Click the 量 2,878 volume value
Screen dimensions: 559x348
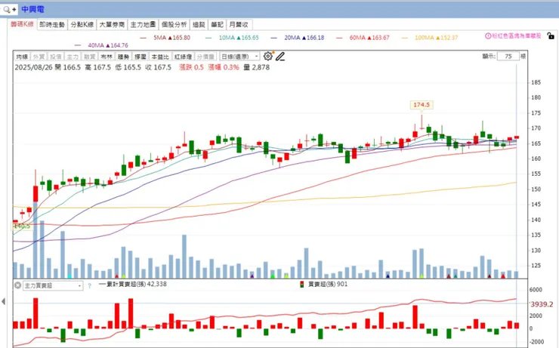pos(257,67)
